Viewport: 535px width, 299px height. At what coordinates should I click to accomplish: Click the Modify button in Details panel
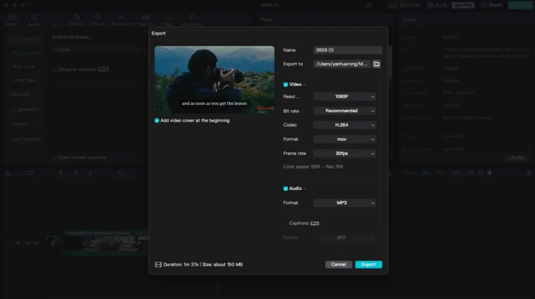click(x=516, y=158)
